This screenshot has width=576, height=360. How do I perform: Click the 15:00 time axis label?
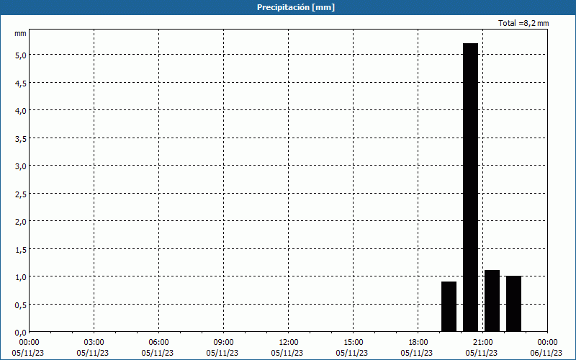pos(354,343)
